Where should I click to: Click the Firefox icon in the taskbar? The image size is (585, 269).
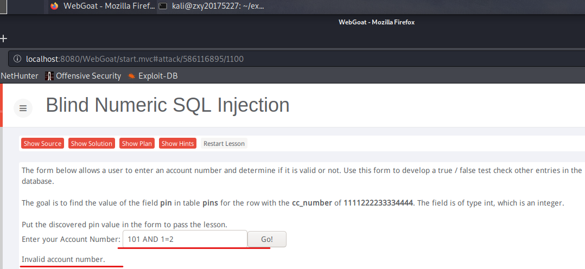[x=54, y=6]
